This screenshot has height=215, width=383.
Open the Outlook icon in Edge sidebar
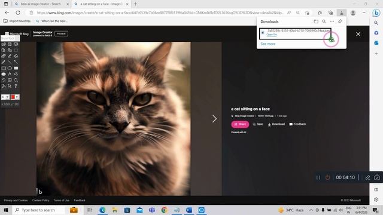(376, 43)
